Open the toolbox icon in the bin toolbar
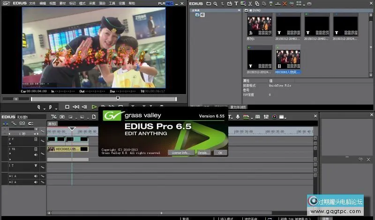 pyautogui.click(x=309, y=4)
